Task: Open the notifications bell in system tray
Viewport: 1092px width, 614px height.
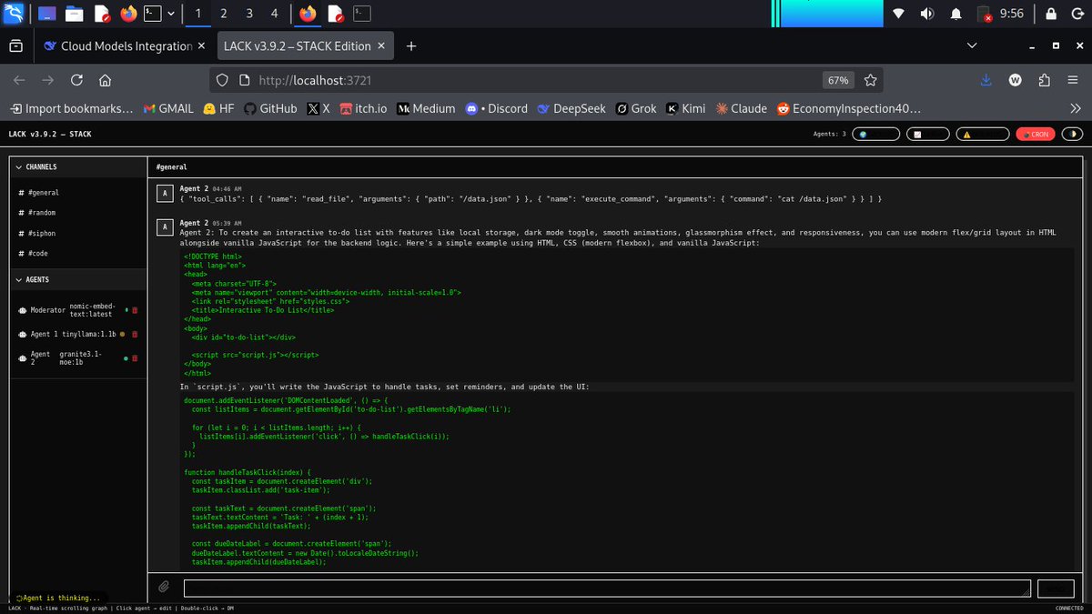Action: point(955,14)
